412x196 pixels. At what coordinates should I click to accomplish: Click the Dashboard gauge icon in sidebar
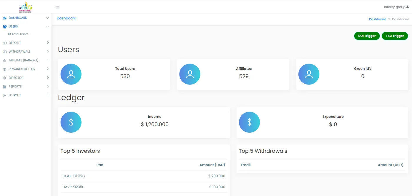[4, 18]
